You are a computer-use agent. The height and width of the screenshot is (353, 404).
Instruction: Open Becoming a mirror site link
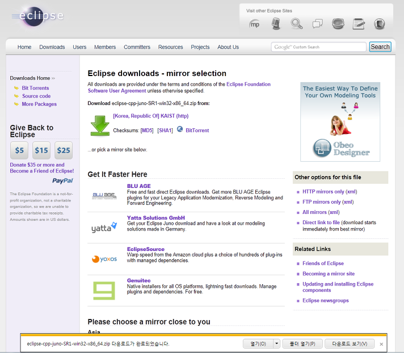(x=329, y=274)
